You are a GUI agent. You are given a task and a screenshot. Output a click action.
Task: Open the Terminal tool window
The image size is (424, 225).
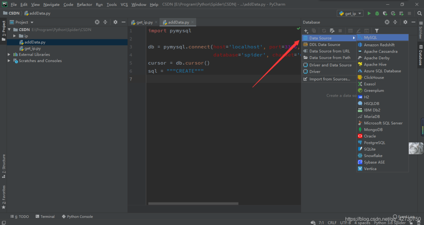(45, 217)
